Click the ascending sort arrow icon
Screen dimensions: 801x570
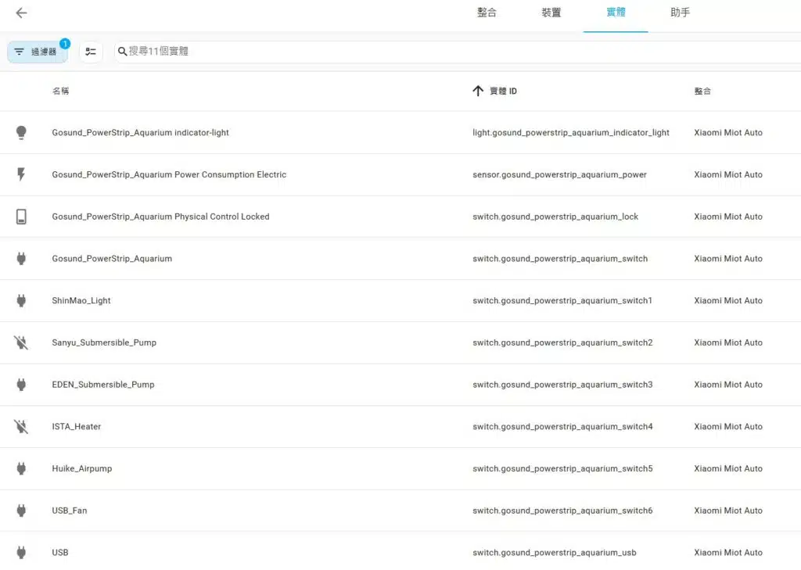tap(478, 91)
